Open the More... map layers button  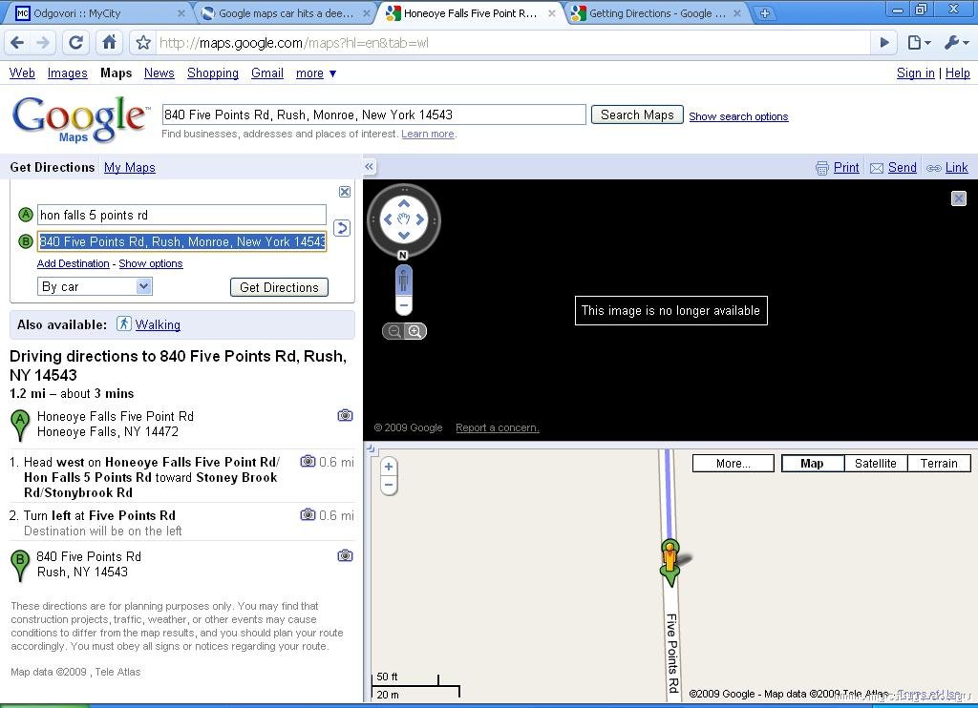pyautogui.click(x=733, y=463)
